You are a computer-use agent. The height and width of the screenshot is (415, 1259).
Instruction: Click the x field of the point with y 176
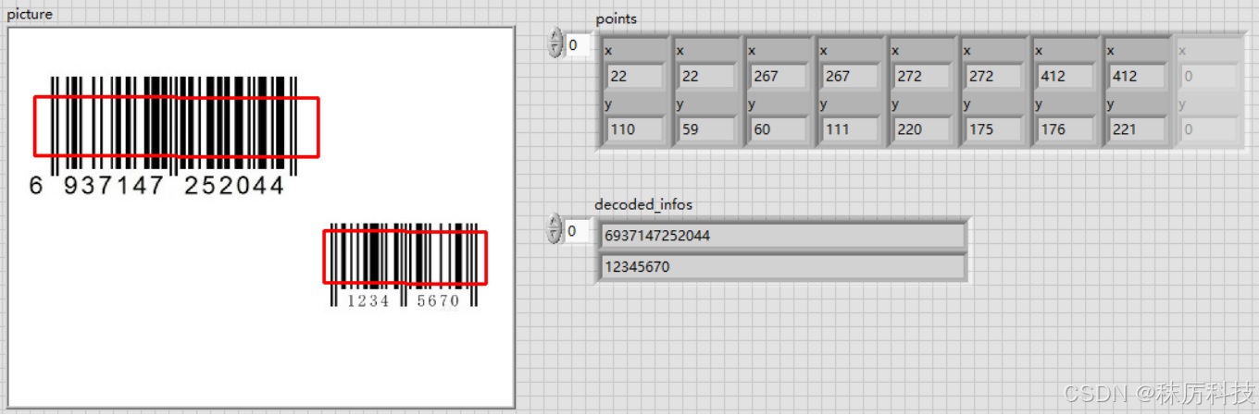pyautogui.click(x=1066, y=76)
